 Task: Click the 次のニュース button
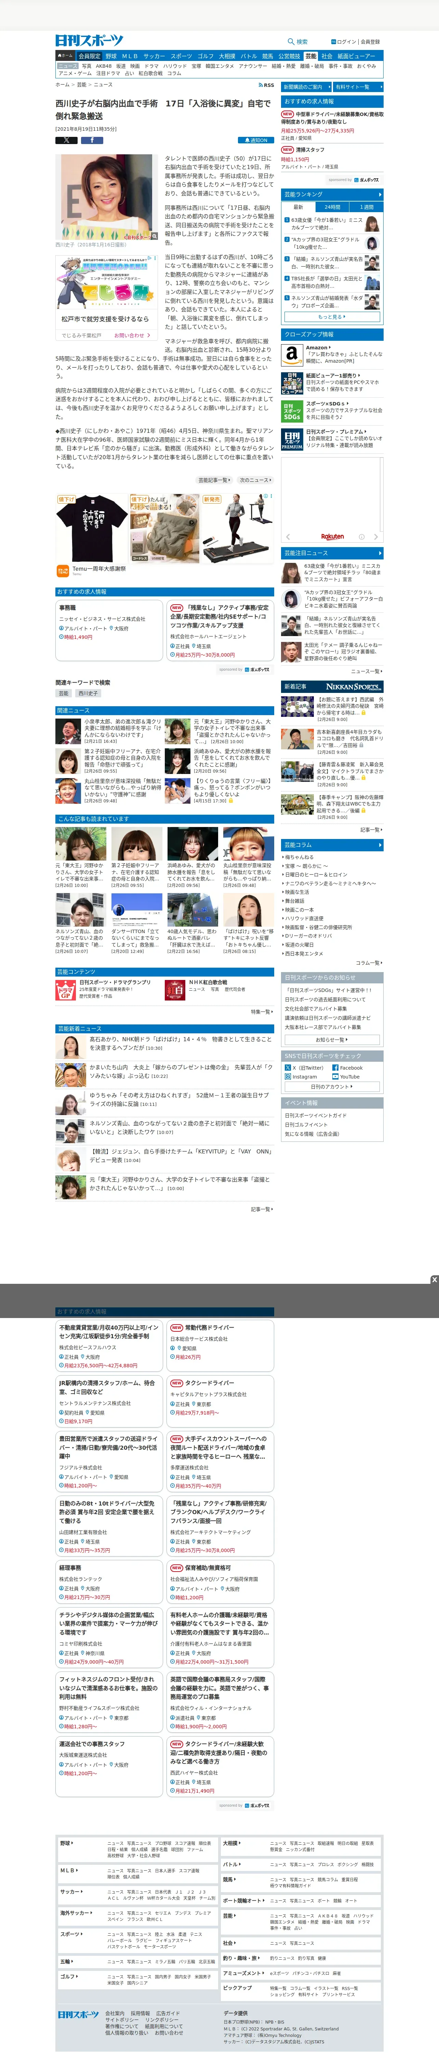tap(255, 480)
